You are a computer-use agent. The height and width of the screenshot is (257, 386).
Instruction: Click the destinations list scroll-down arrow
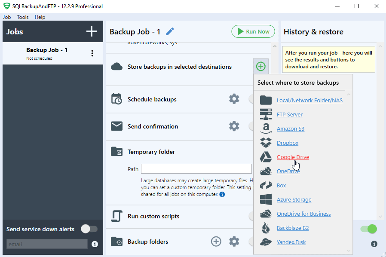(349, 251)
